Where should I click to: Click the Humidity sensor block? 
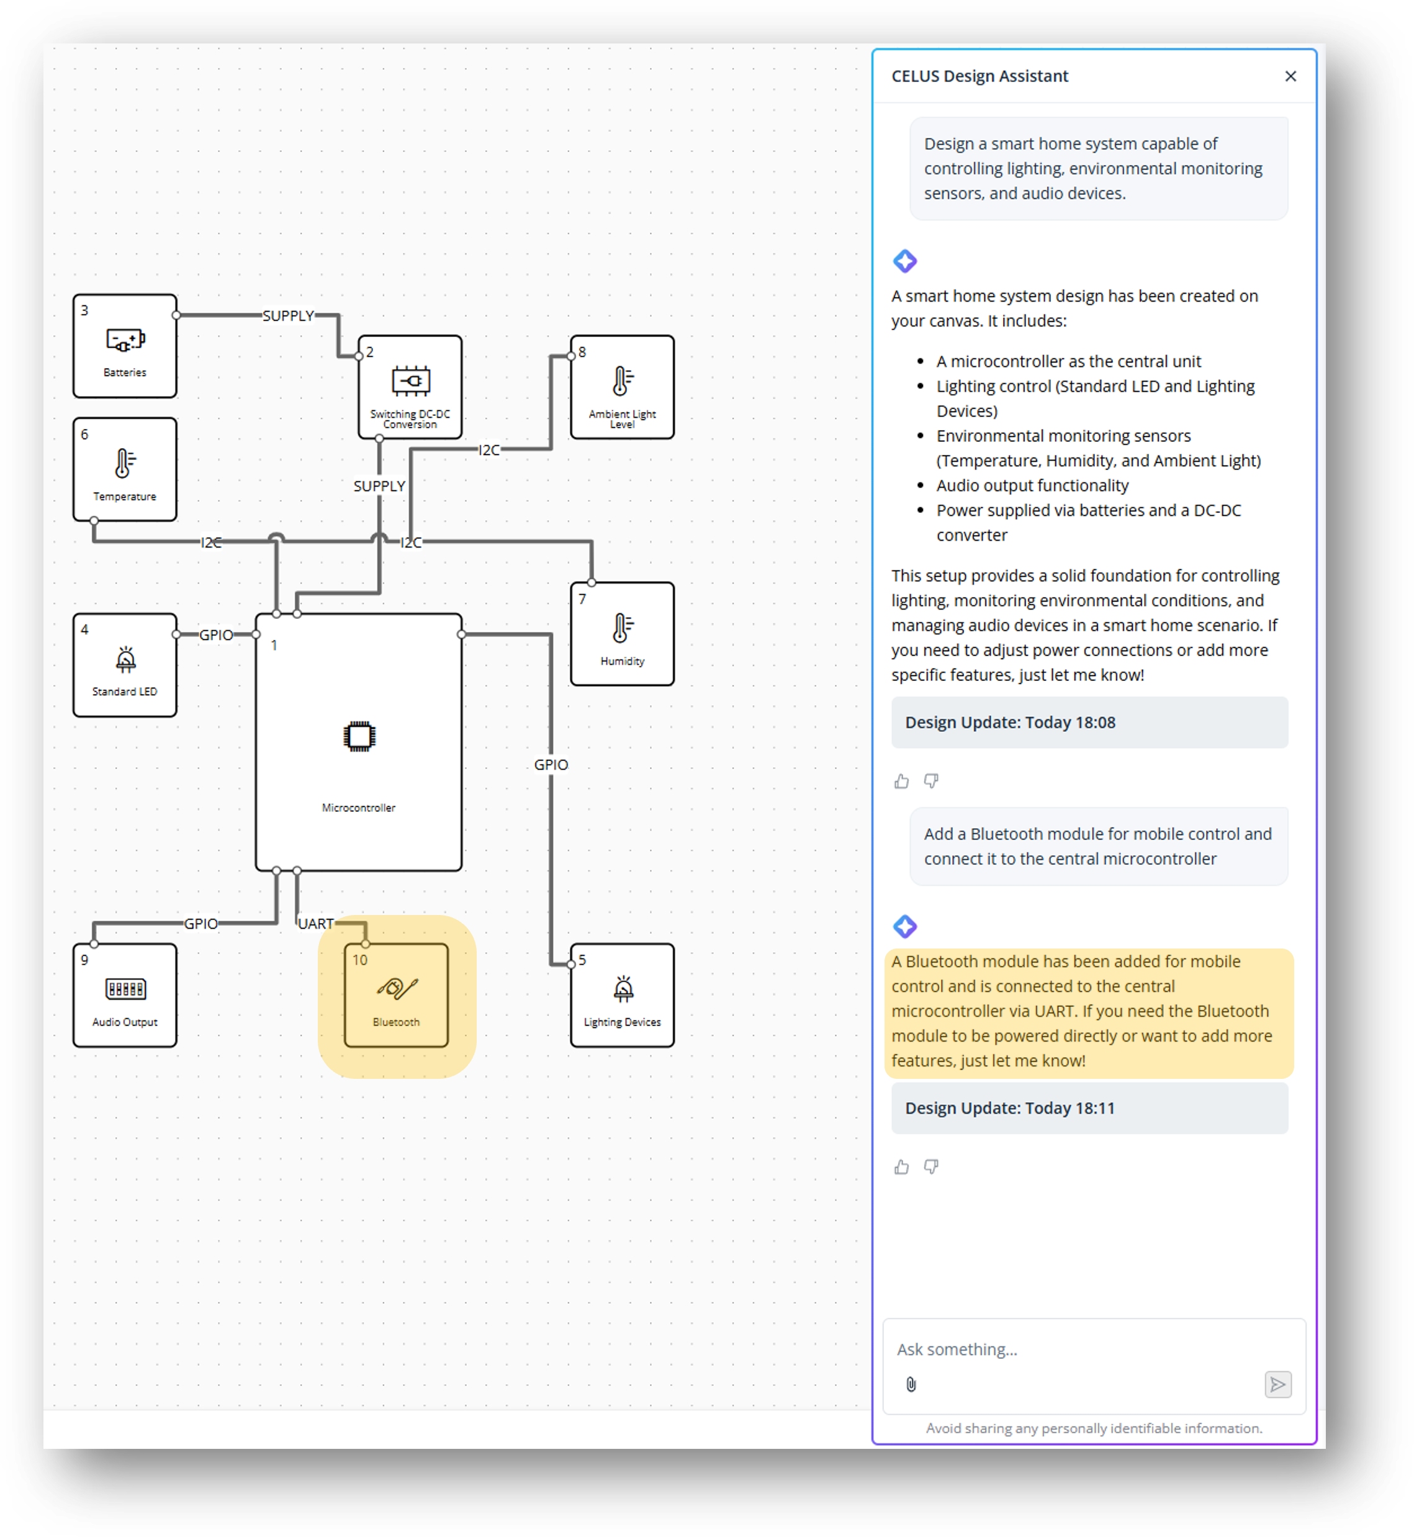click(622, 633)
